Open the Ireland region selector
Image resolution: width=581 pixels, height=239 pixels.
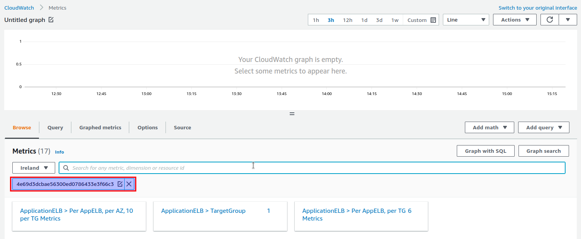pos(34,167)
